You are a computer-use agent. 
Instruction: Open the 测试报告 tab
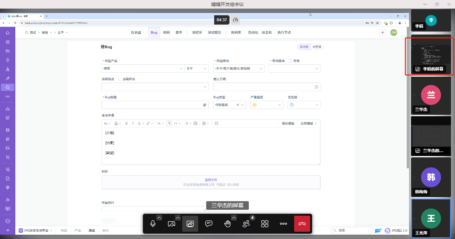(215, 33)
